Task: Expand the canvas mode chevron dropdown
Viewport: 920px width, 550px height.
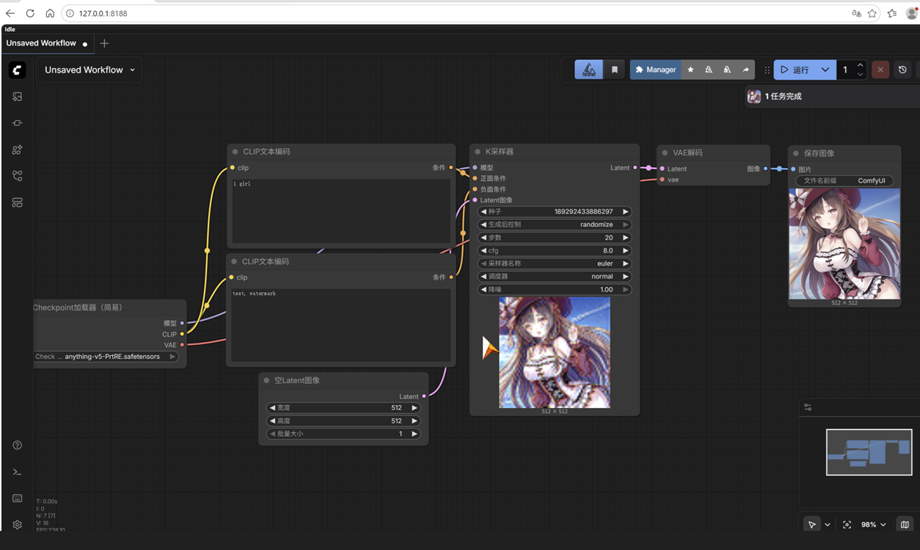Action: point(828,524)
